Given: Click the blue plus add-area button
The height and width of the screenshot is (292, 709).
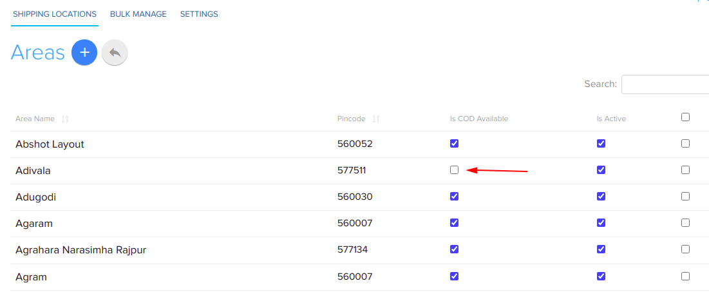Looking at the screenshot, I should click(84, 52).
